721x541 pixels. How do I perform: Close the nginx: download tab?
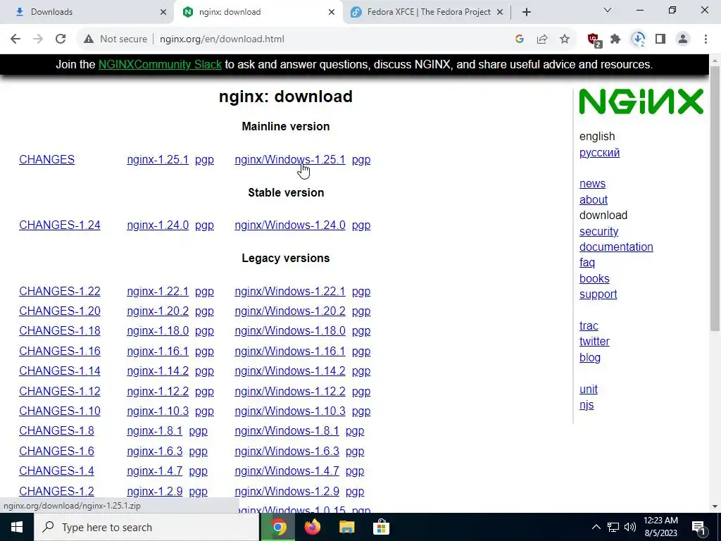coord(332,12)
